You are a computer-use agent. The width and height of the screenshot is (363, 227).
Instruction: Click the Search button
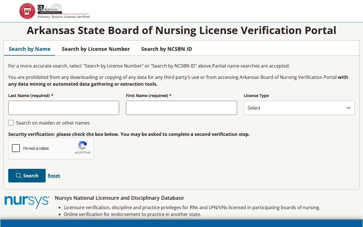coord(27,176)
